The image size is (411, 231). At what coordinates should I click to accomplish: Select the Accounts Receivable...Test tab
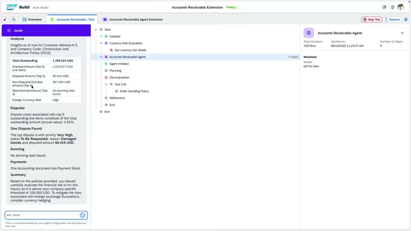click(72, 19)
